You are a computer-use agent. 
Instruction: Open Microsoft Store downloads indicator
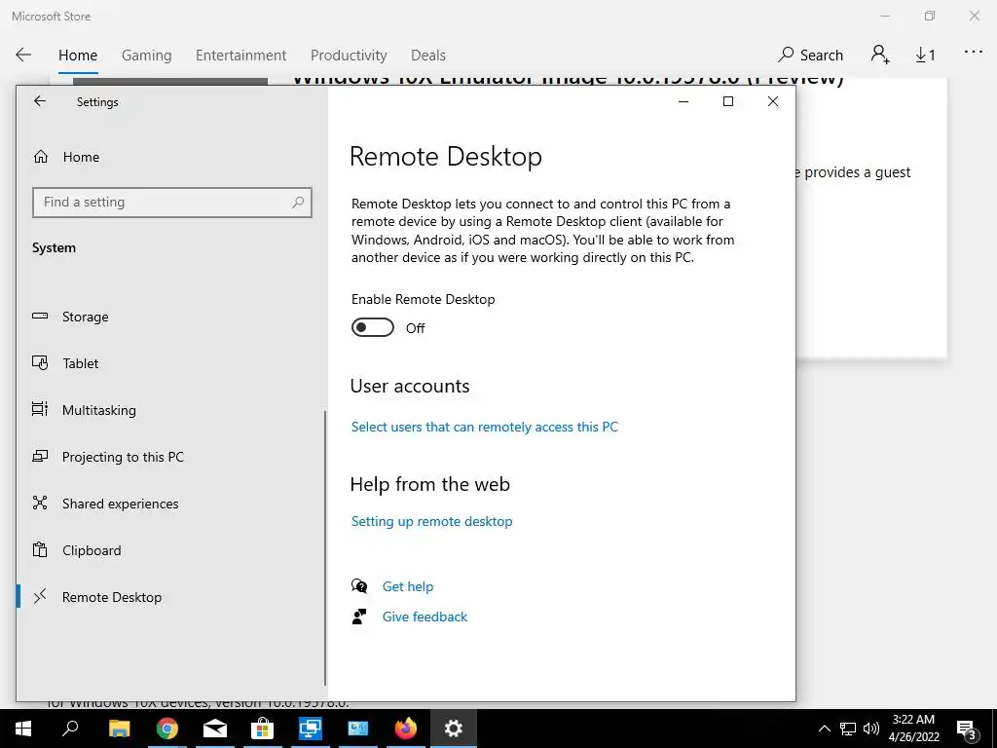(925, 56)
